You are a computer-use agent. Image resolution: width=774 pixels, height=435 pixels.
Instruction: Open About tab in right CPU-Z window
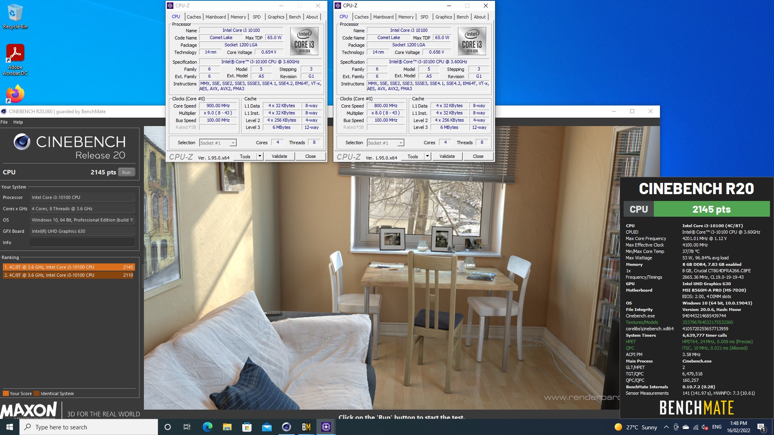click(480, 17)
